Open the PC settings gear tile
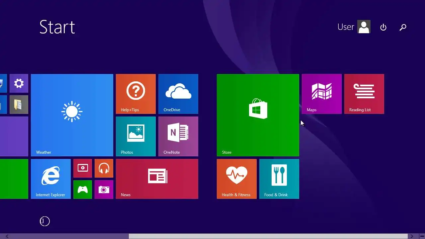The width and height of the screenshot is (425, 239). pos(19,83)
